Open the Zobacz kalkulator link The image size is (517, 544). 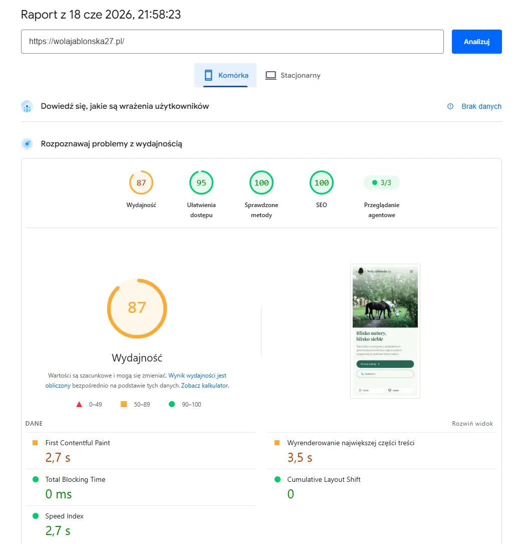[205, 386]
